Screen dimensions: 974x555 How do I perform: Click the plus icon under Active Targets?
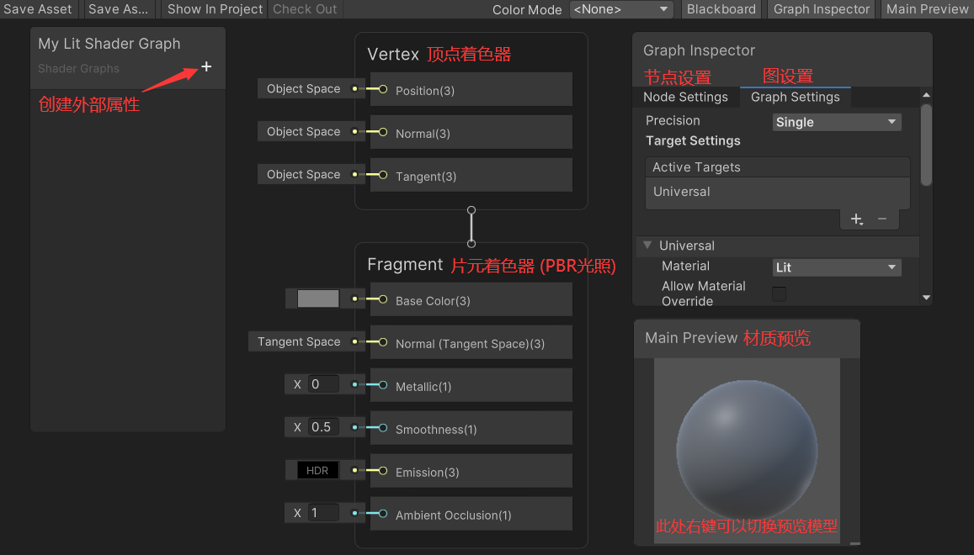[x=856, y=219]
